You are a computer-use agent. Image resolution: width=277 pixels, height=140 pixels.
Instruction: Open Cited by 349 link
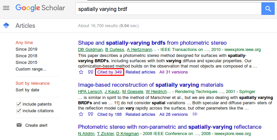point(109,72)
